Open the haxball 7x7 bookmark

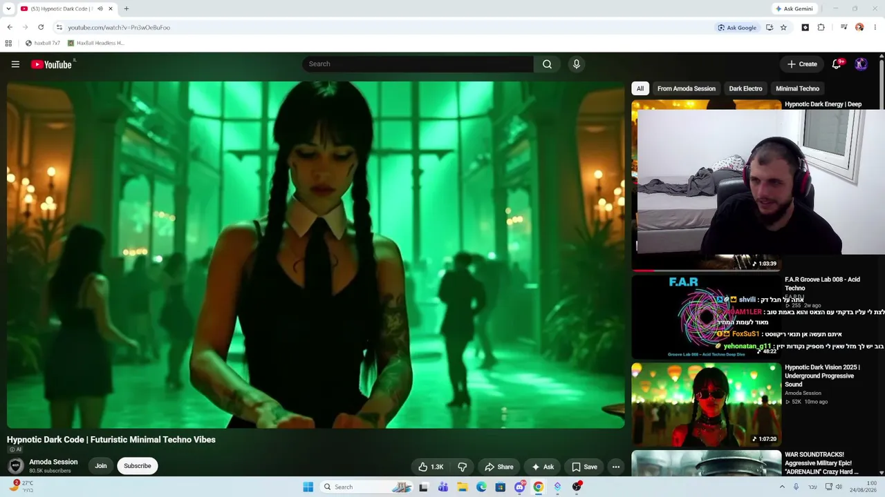coord(43,43)
